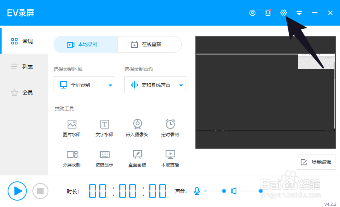This screenshot has width=340, height=207.
Task: Switch to 在线直播 mode tab
Action: [x=150, y=44]
